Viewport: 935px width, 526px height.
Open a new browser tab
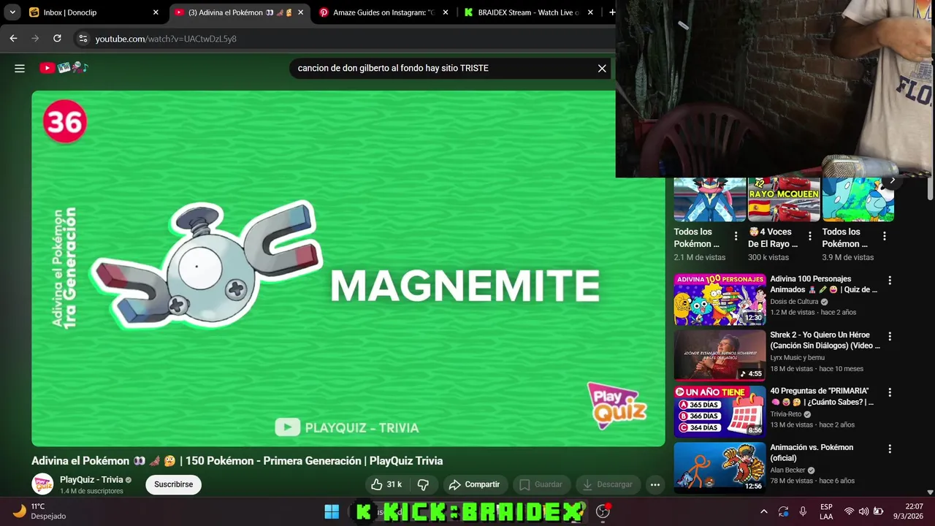pyautogui.click(x=612, y=12)
